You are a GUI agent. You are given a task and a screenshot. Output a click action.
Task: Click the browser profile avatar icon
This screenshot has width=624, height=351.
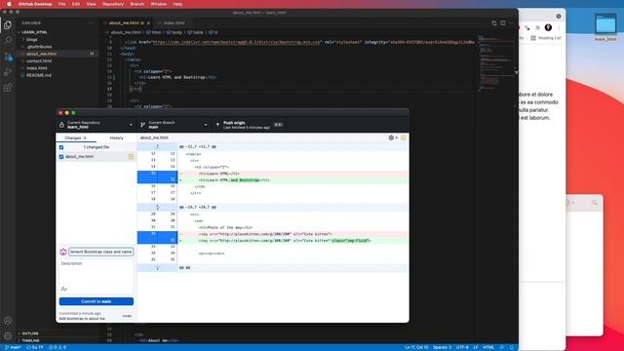coord(548,27)
